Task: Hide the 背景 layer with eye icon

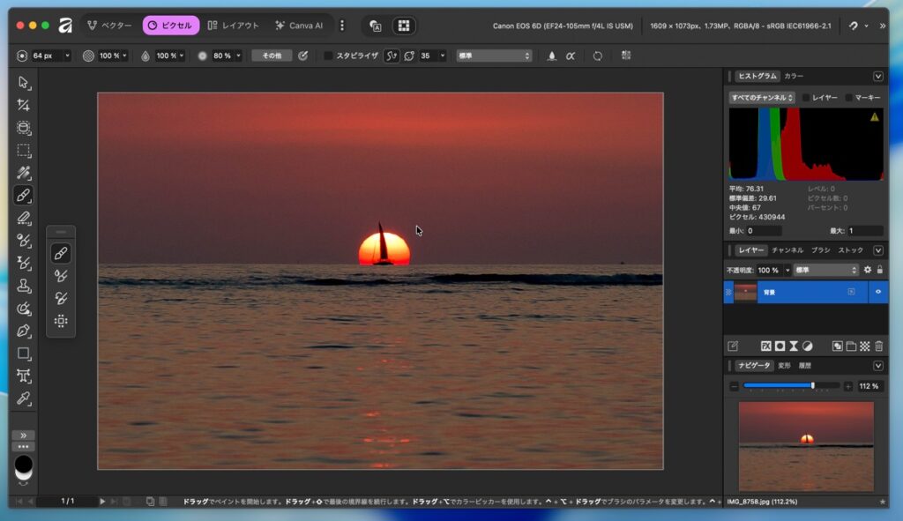Action: pyautogui.click(x=878, y=292)
